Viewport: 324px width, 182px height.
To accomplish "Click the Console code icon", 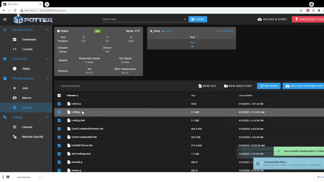I will point(15,49).
